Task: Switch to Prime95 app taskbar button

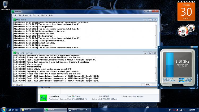Action: click(x=55, y=110)
